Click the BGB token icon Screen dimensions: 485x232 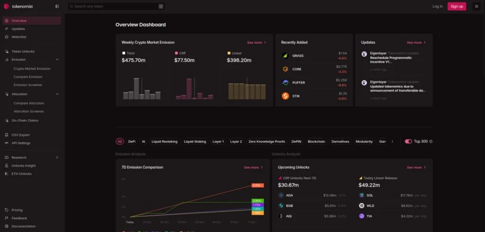pos(281,205)
